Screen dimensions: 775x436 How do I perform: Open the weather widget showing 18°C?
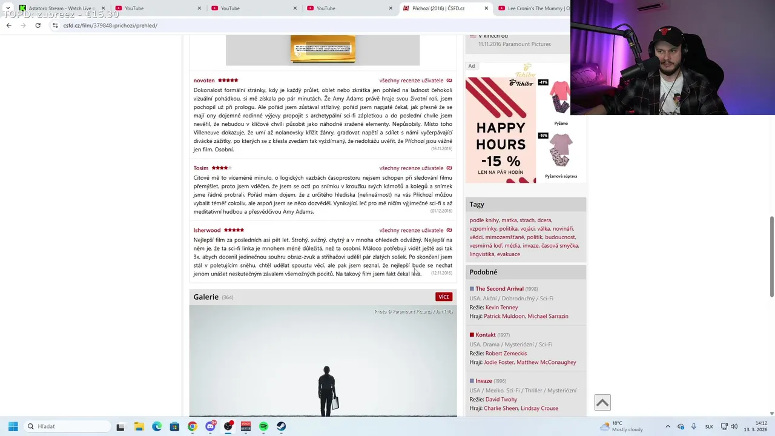[x=621, y=426]
